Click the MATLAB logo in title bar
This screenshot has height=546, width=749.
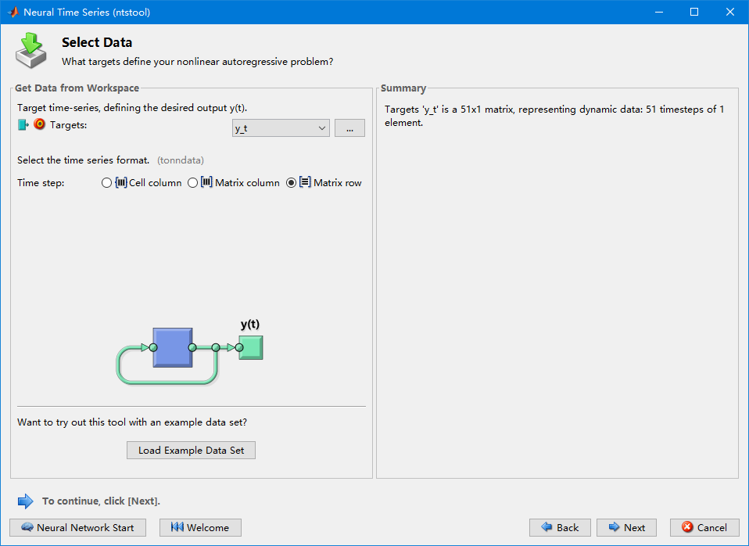tap(13, 12)
